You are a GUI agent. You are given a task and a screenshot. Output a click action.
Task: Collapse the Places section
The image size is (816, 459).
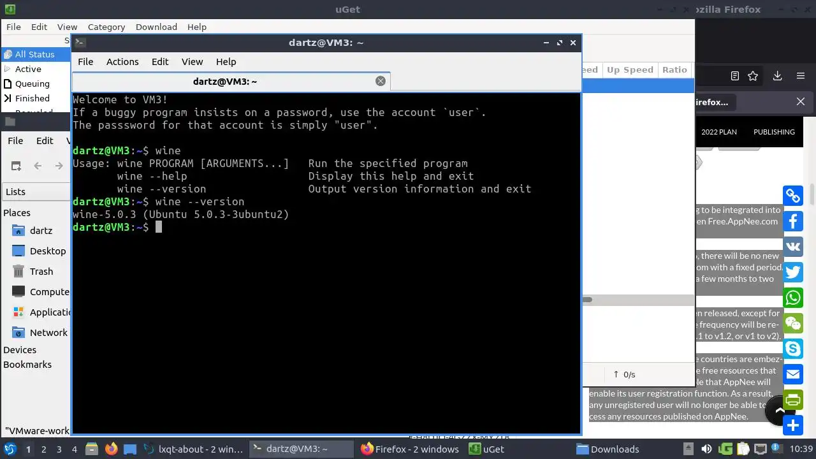pyautogui.click(x=17, y=213)
